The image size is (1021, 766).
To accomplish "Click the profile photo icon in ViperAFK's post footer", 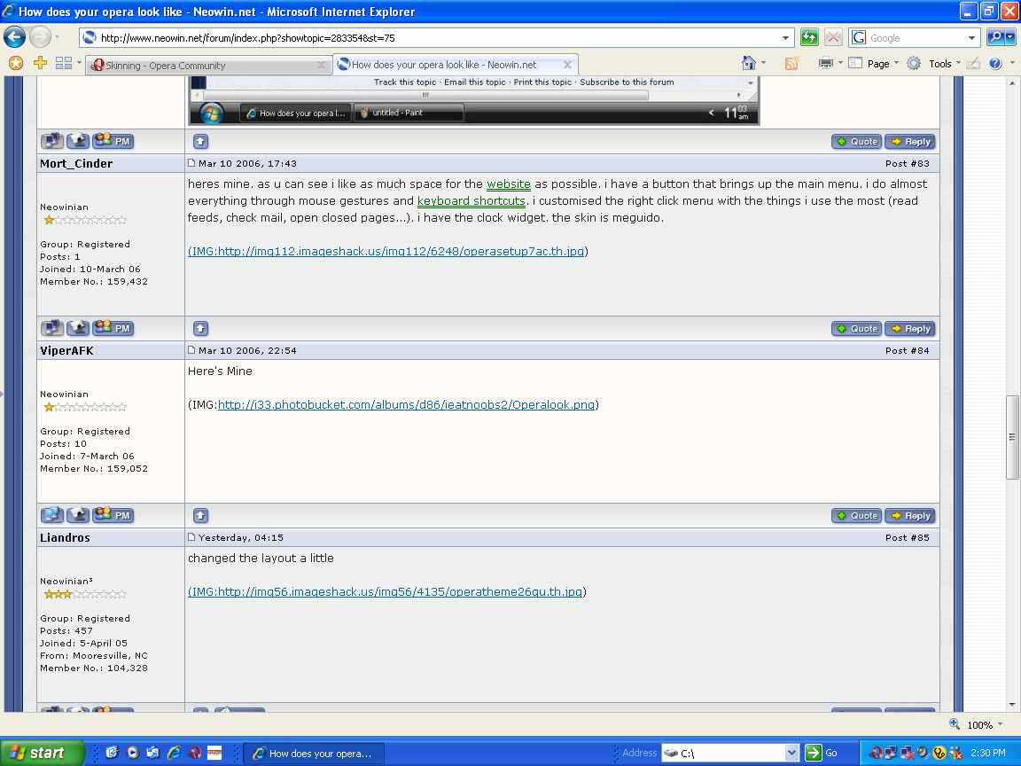I will click(x=78, y=514).
